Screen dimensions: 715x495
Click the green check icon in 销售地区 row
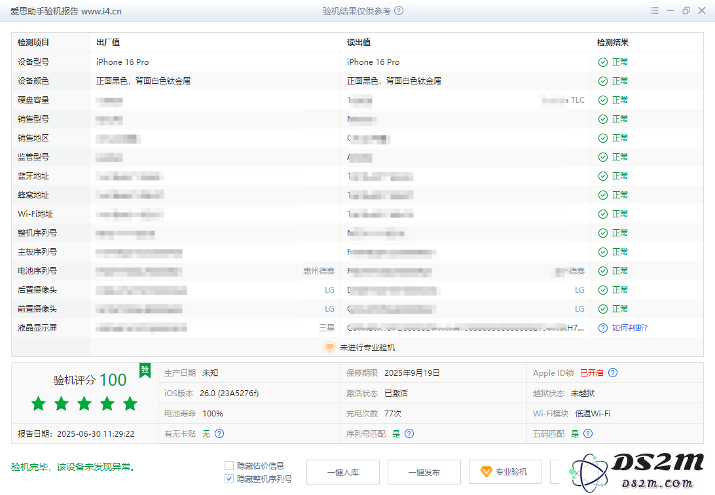(x=603, y=138)
